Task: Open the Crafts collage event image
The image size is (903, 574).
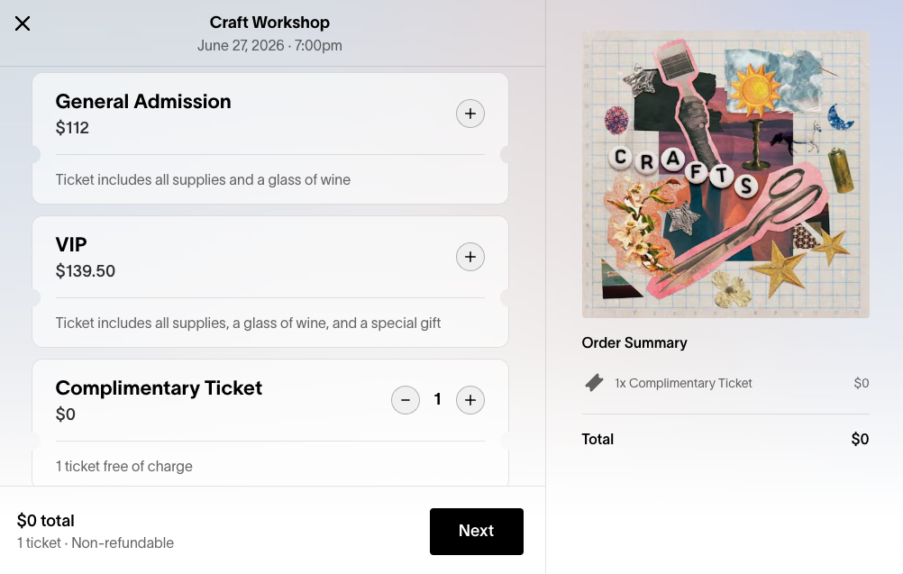Action: pos(725,175)
